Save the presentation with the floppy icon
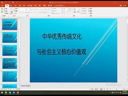Screen dimensions: 128x96 point(2,3)
